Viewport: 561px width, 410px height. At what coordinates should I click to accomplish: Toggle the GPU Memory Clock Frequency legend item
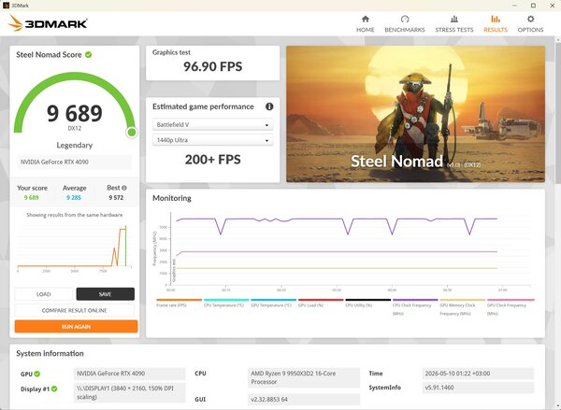click(462, 307)
